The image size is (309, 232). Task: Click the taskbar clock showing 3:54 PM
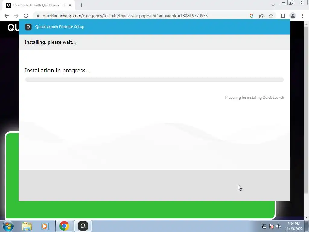[x=294, y=226]
